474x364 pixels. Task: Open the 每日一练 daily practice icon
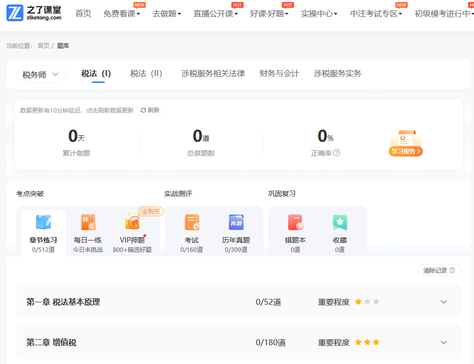88,223
